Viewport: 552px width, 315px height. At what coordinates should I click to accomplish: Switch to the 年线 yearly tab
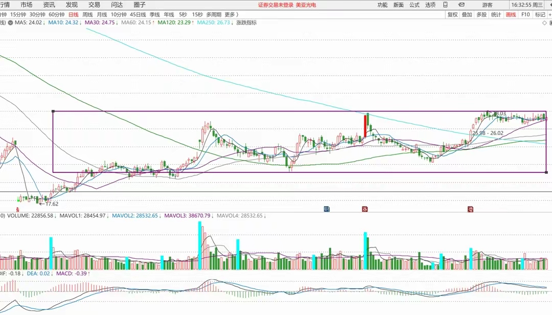[169, 14]
